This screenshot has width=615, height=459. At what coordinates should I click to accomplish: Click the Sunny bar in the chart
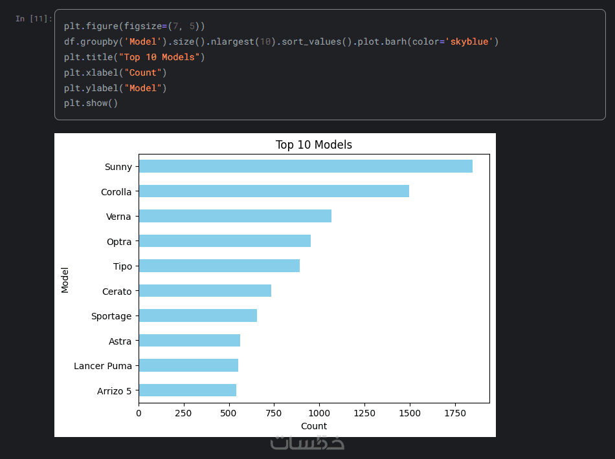pyautogui.click(x=305, y=167)
